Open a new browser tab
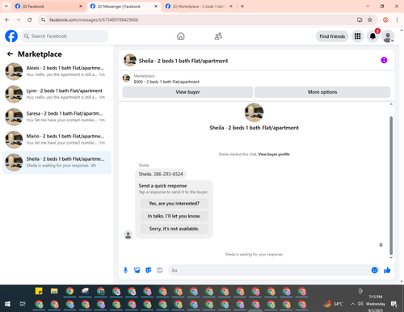This screenshot has height=312, width=404. (242, 6)
